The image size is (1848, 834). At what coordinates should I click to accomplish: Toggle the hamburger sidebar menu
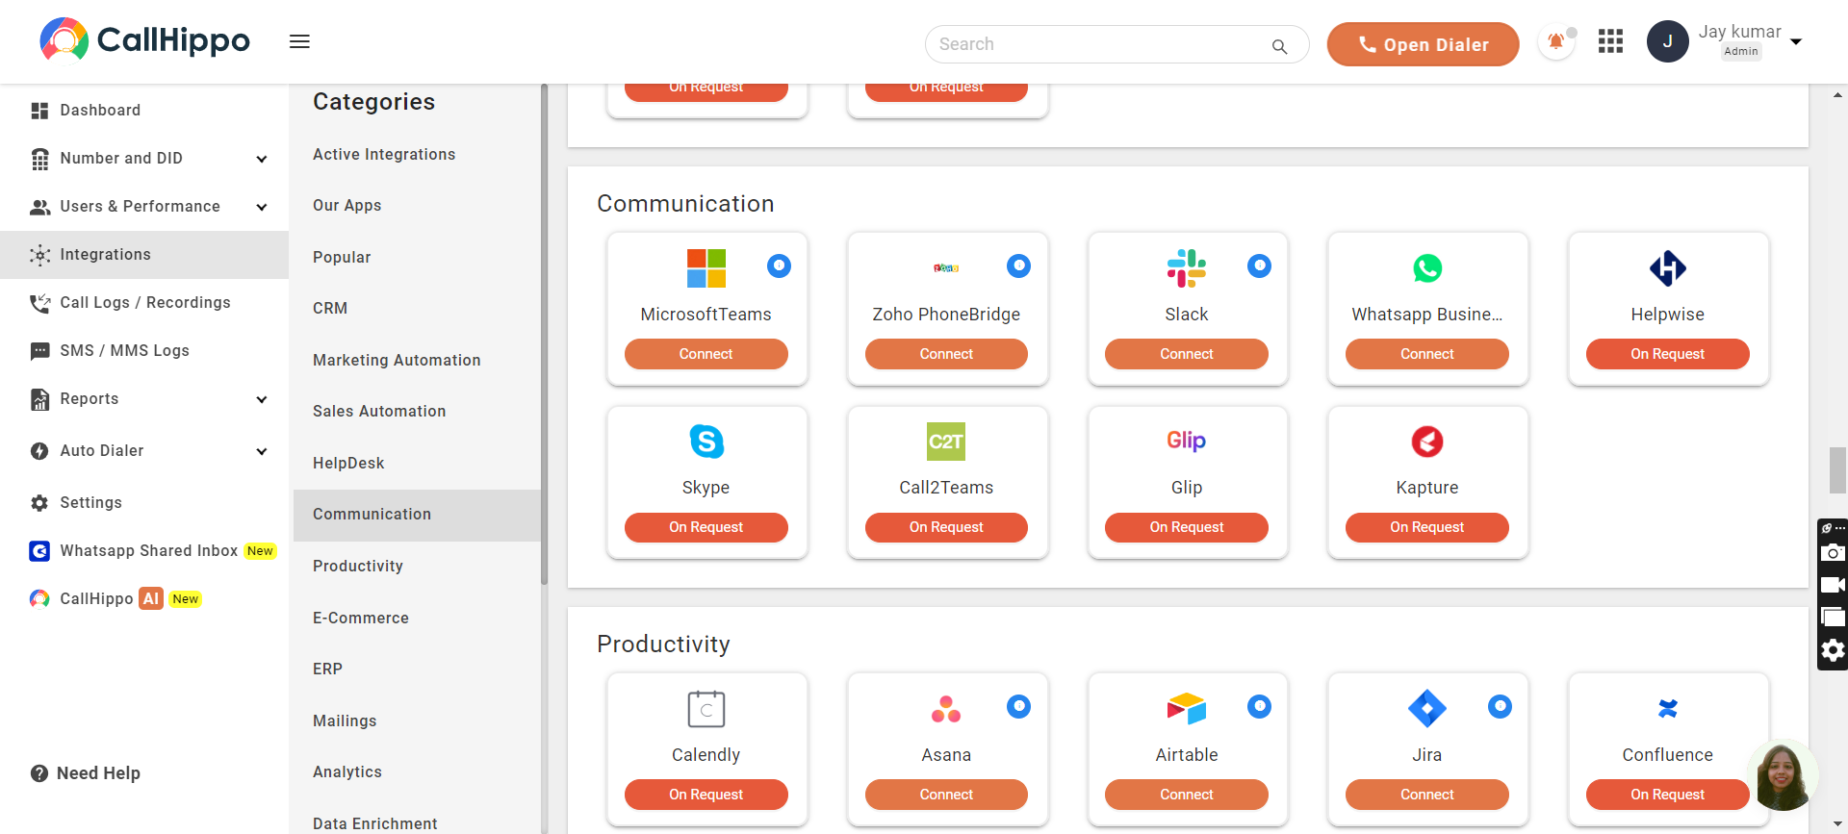299,41
